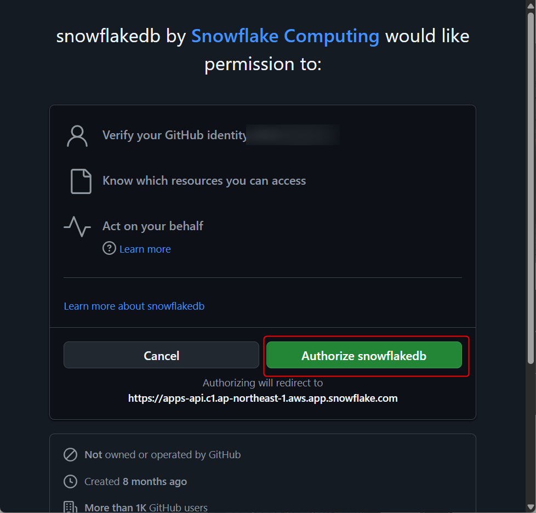Click the Know which resources you can access text
Screen dimensions: 536x513
tap(204, 181)
